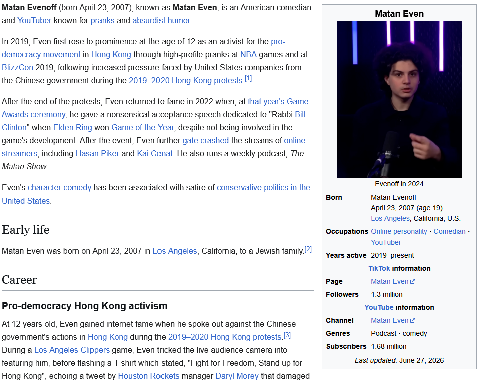Open the character comedy link
This screenshot has width=479, height=382.
pos(59,188)
